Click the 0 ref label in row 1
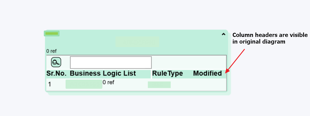Screen dimensions: 310x116 click(x=108, y=82)
